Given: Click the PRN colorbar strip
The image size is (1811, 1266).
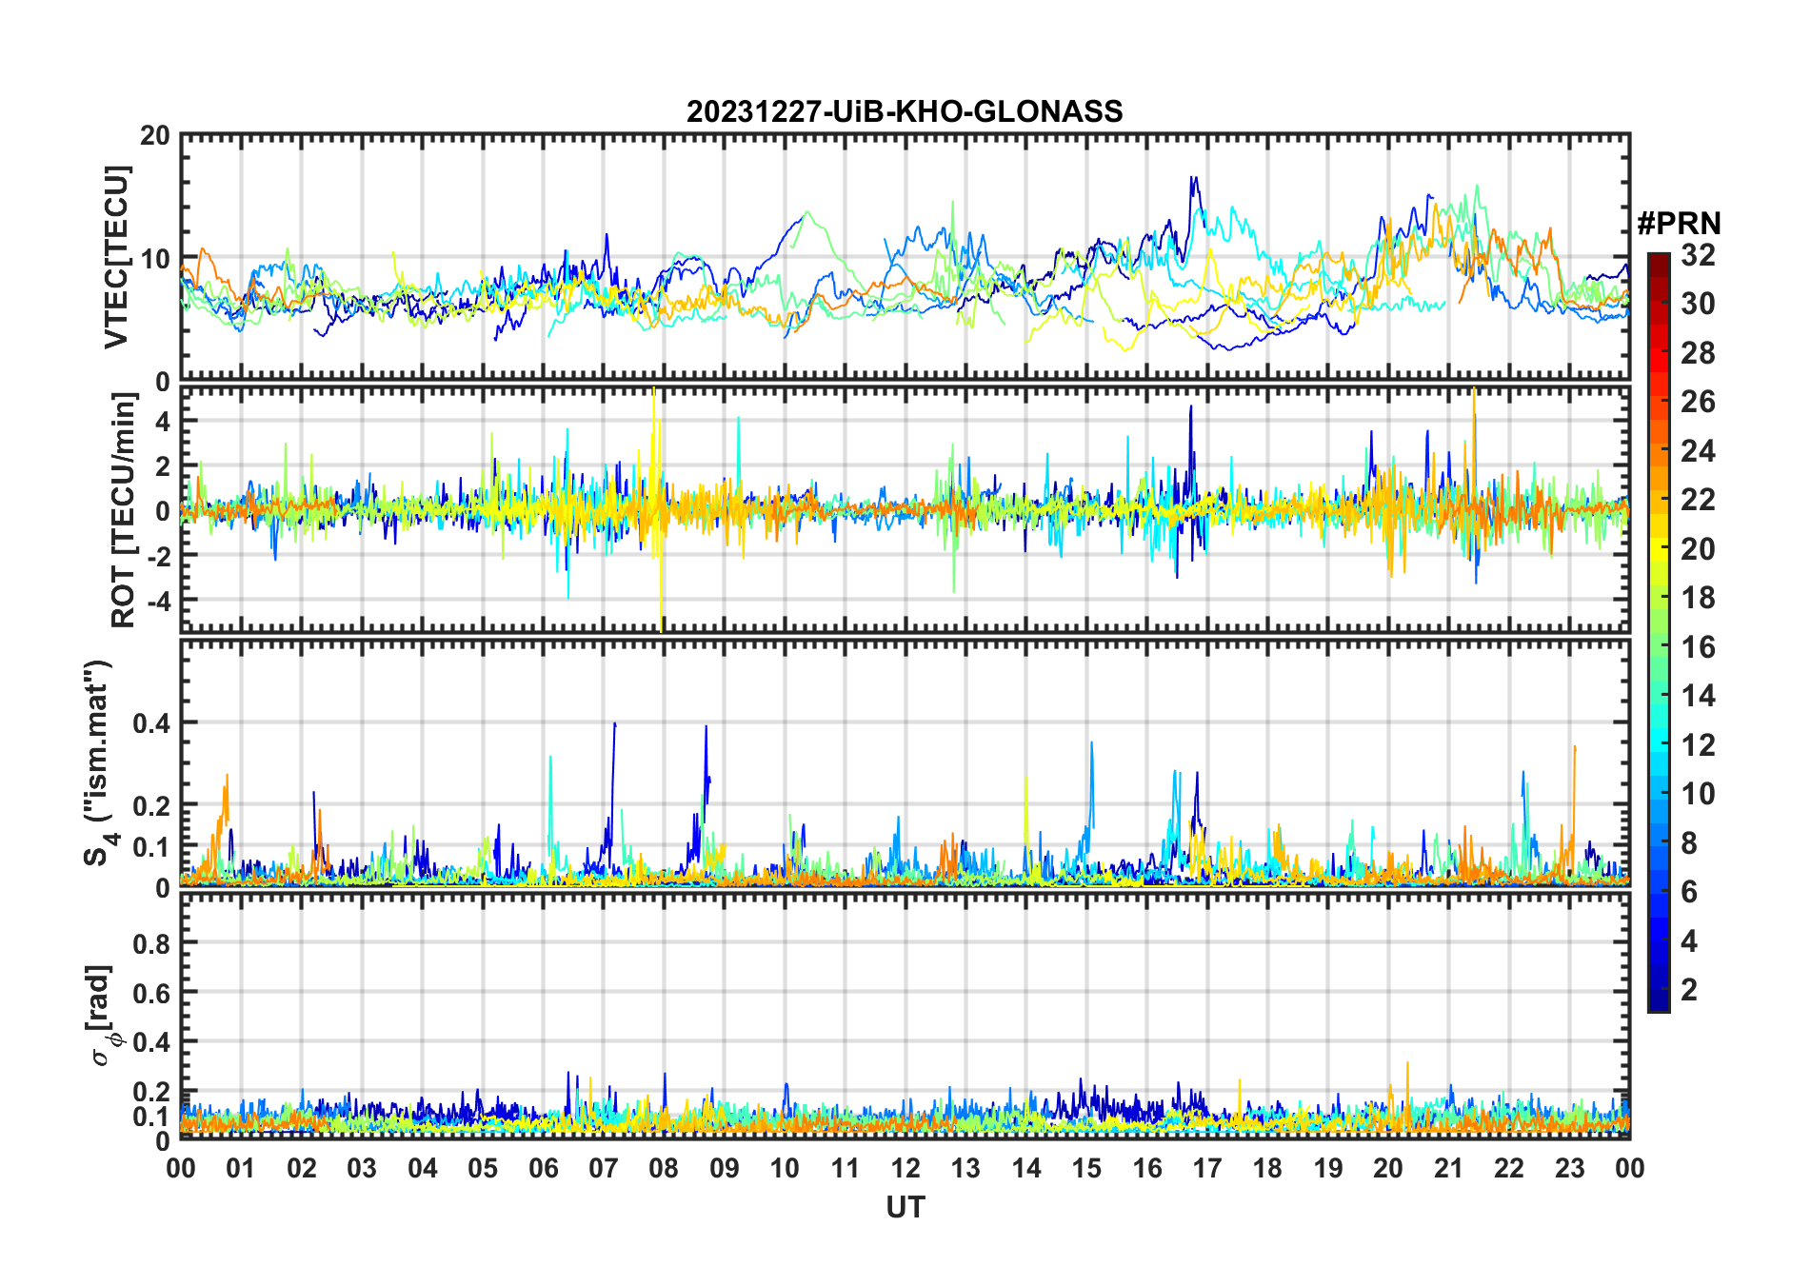Looking at the screenshot, I should pyautogui.click(x=1658, y=632).
